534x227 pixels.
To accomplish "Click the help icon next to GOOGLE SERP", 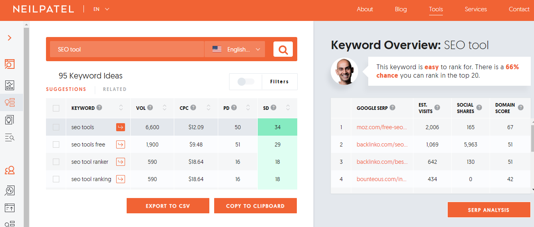I will [392, 108].
